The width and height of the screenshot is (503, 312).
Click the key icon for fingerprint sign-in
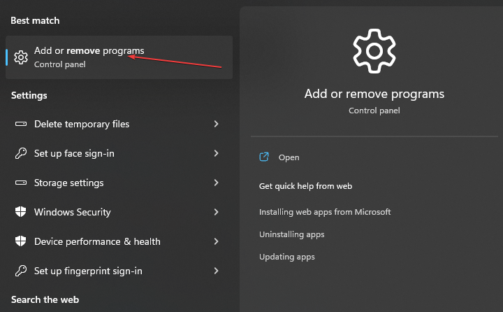(x=21, y=271)
